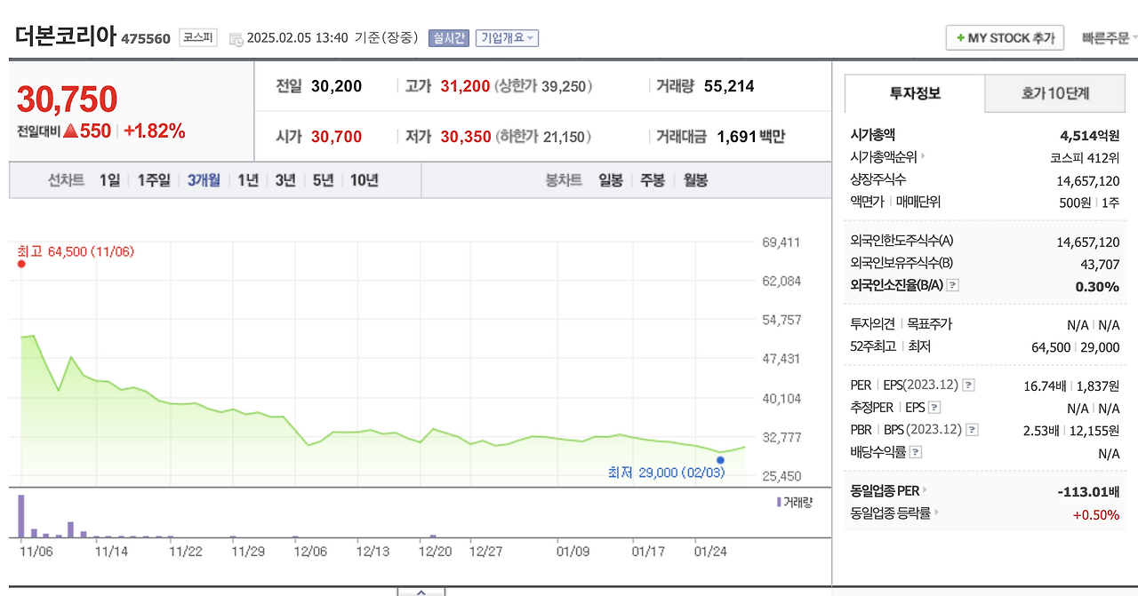The width and height of the screenshot is (1138, 596).
Task: Click the blue 최저 29,000 marker on chart
Action: 720,460
